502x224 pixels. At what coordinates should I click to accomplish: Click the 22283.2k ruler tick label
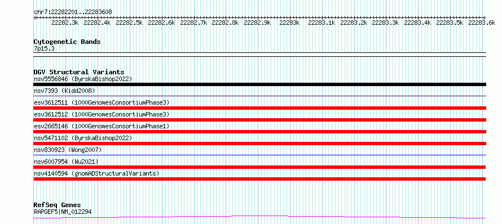pos(354,23)
